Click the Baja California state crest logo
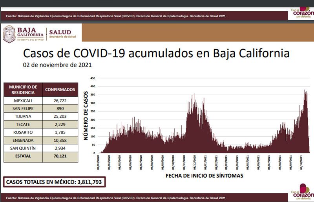 (x=9, y=34)
